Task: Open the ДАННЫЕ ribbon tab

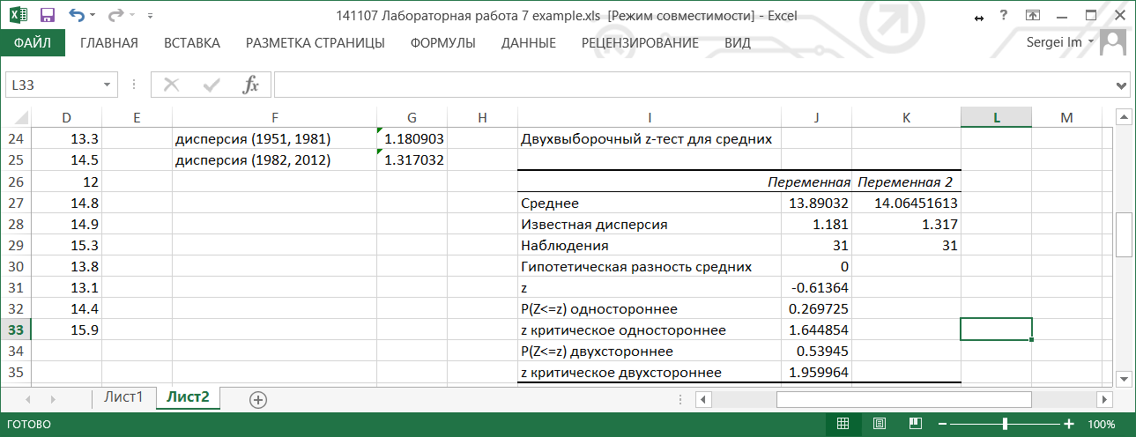Action: tap(529, 42)
